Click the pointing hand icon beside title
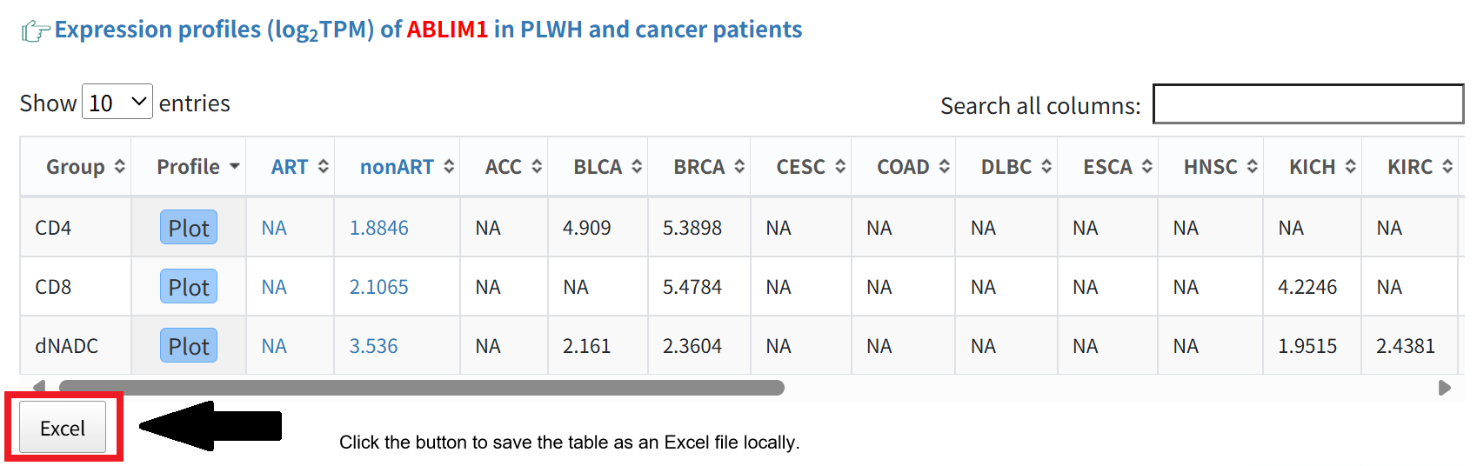 [35, 31]
